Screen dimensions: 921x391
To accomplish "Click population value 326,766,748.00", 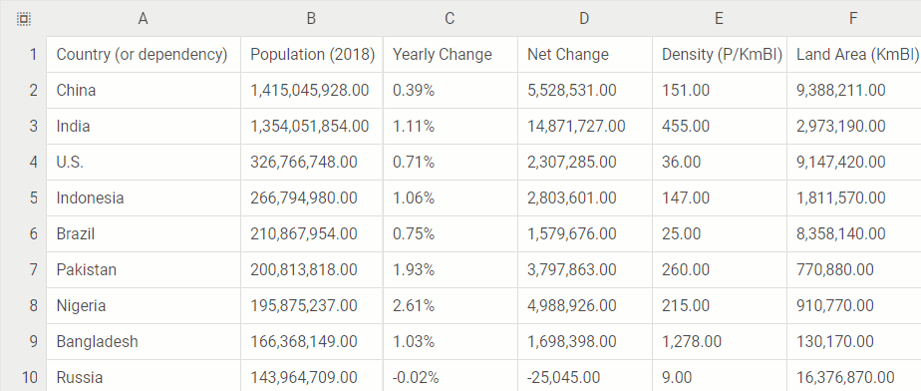I will 311,163.
